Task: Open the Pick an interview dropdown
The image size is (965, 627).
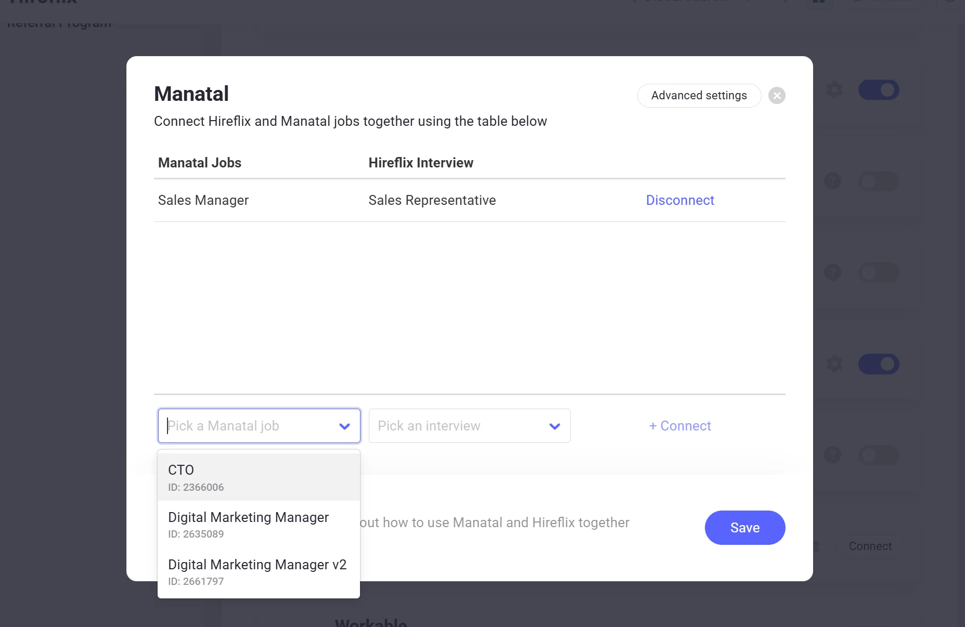Action: 469,426
